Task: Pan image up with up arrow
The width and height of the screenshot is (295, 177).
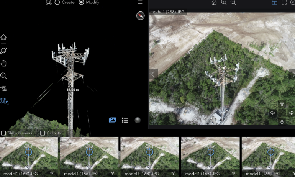Action: click(x=282, y=104)
